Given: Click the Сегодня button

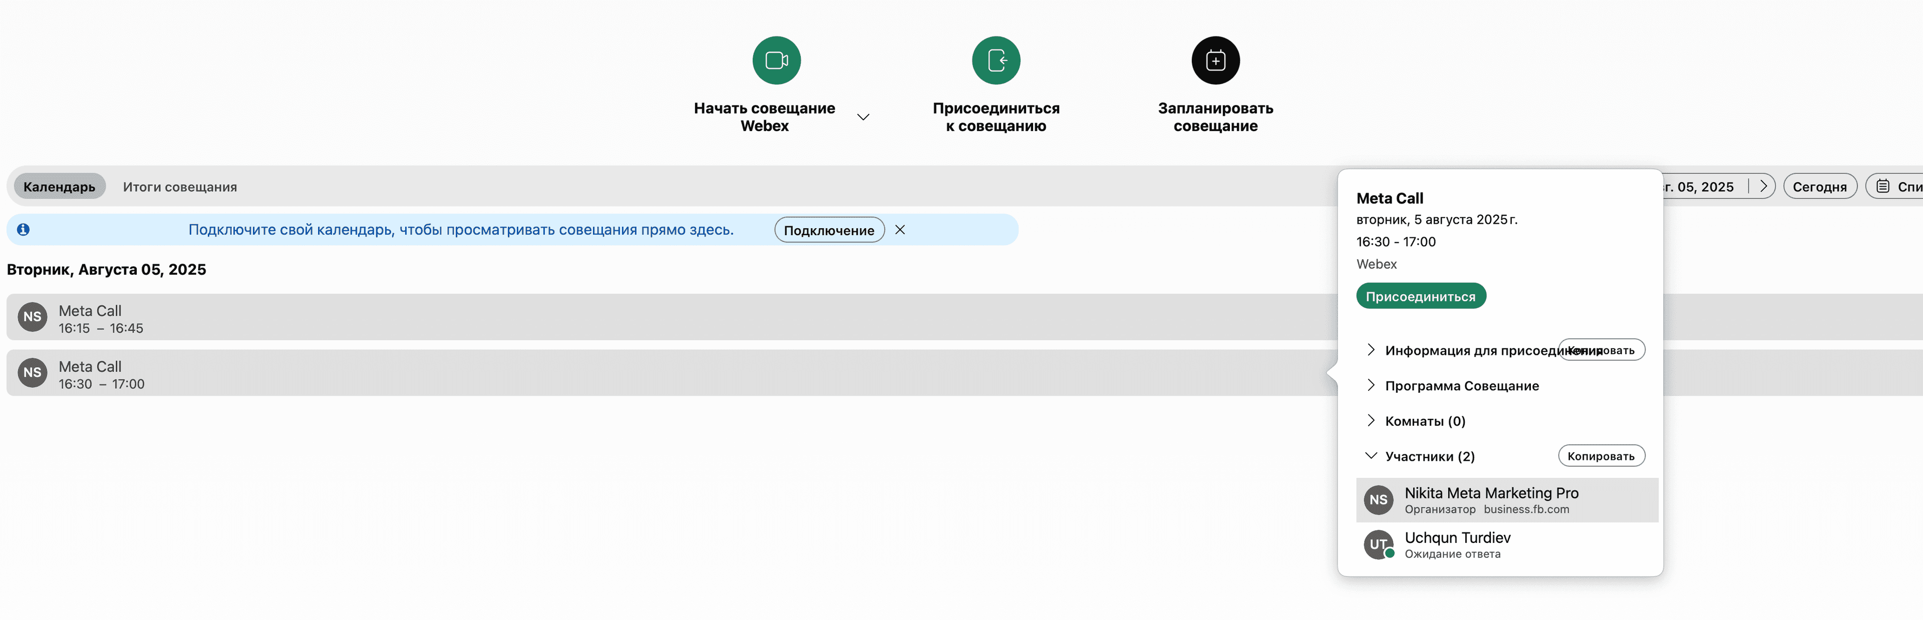Looking at the screenshot, I should tap(1819, 187).
